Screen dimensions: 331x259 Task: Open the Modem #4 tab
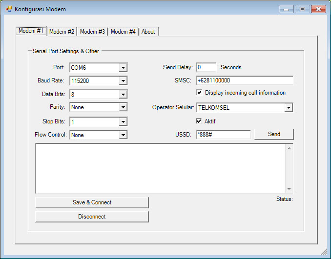coord(123,32)
